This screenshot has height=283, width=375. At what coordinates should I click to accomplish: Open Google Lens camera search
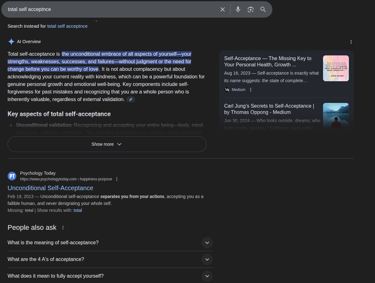click(x=250, y=9)
